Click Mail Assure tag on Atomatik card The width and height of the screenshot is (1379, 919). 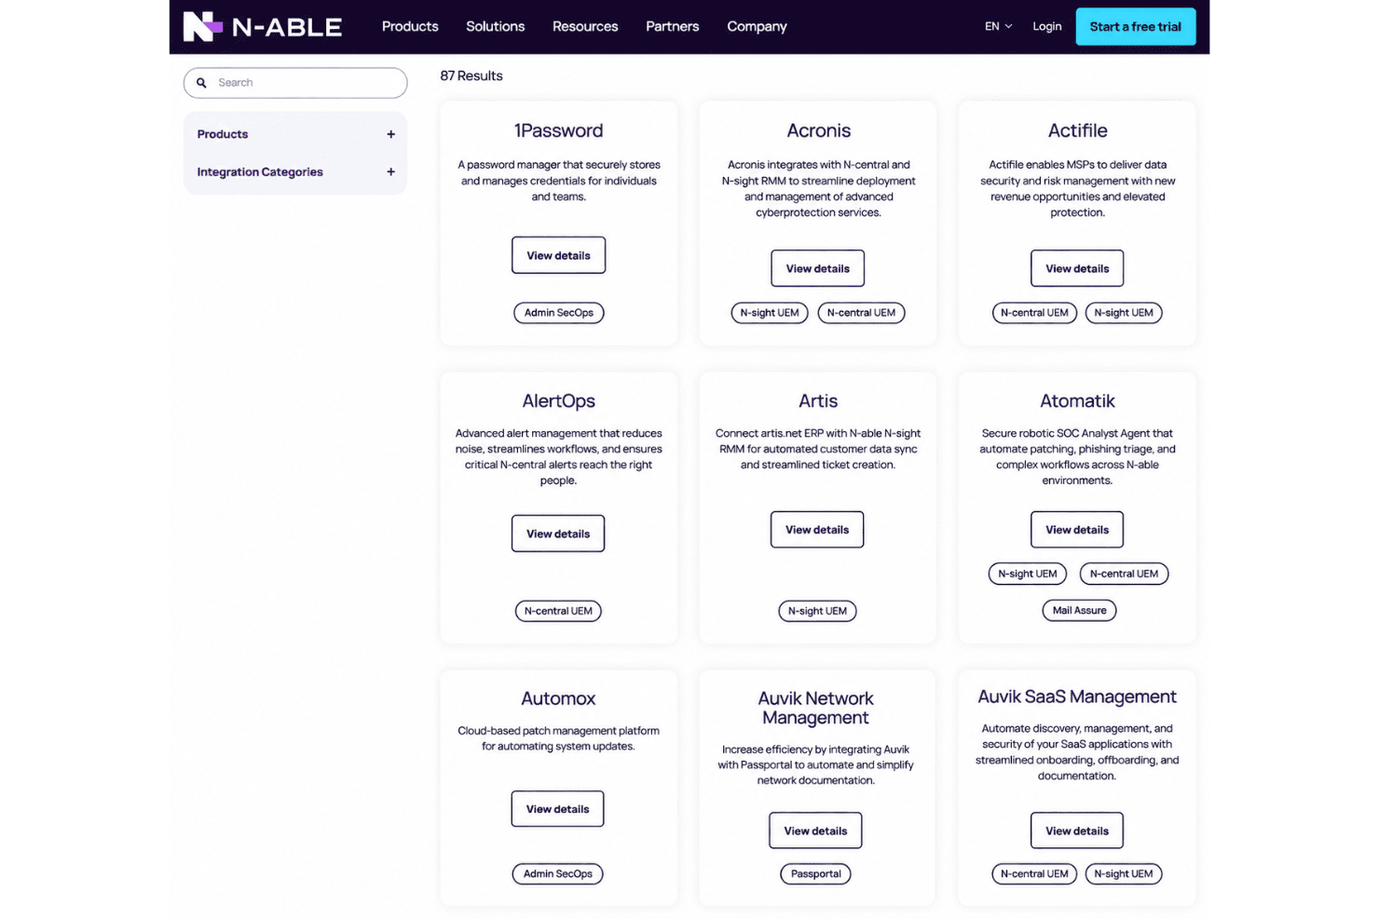click(x=1079, y=611)
